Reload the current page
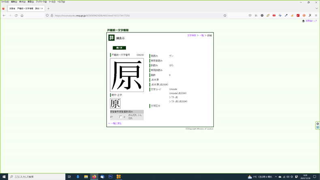 click(16, 15)
